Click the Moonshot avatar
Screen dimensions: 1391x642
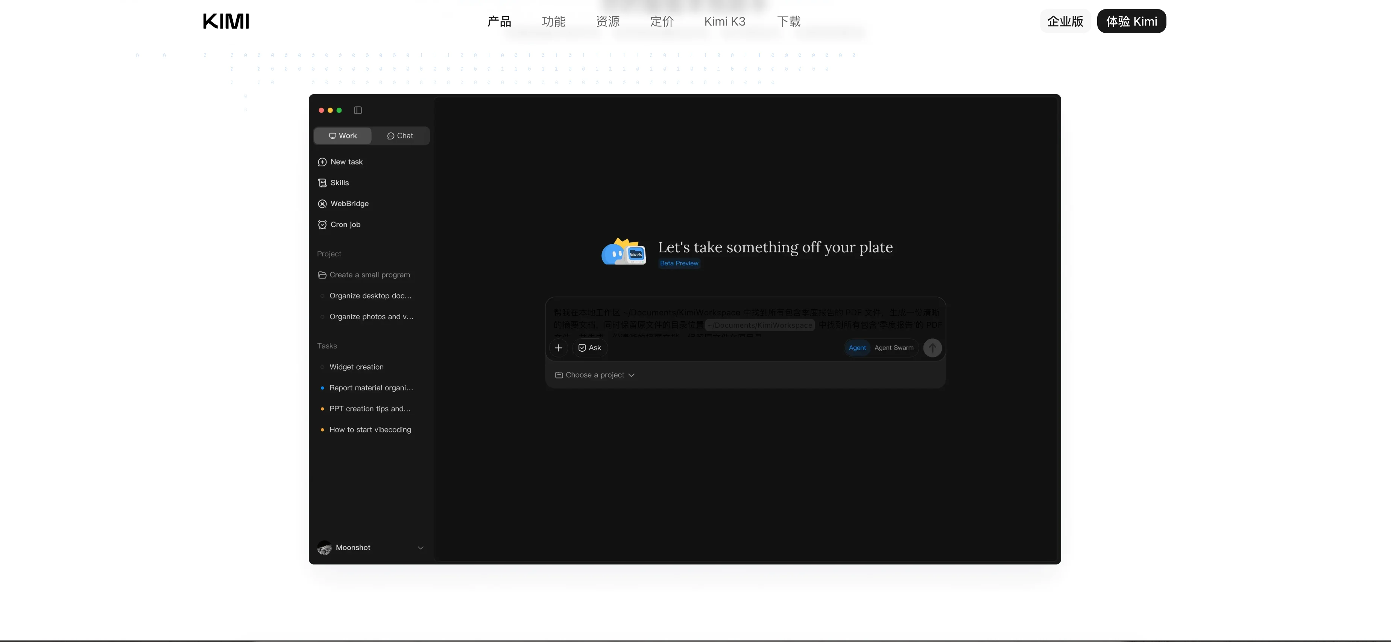[325, 548]
